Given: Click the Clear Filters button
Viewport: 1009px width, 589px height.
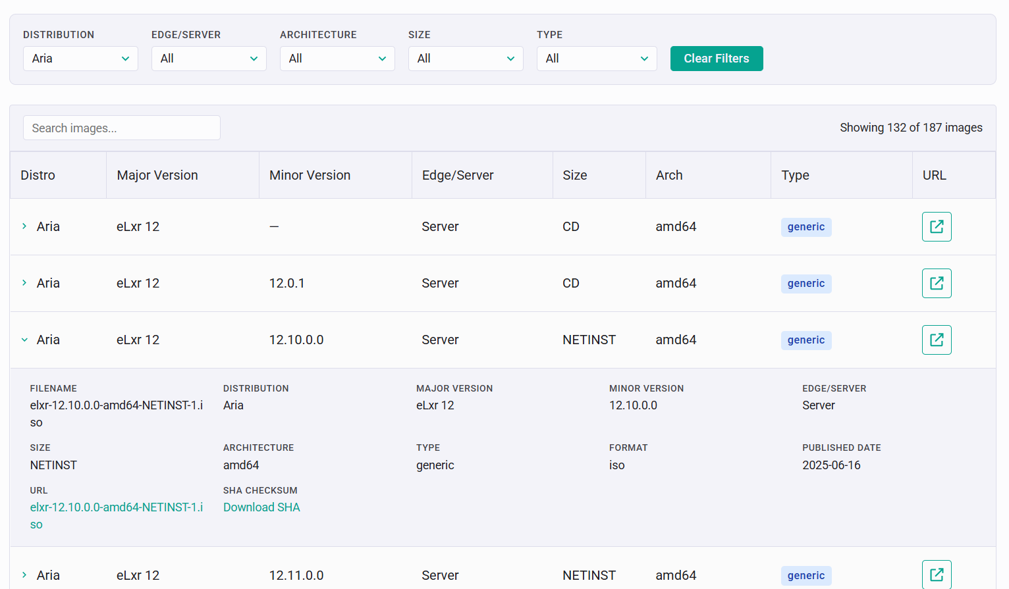Looking at the screenshot, I should click(717, 59).
